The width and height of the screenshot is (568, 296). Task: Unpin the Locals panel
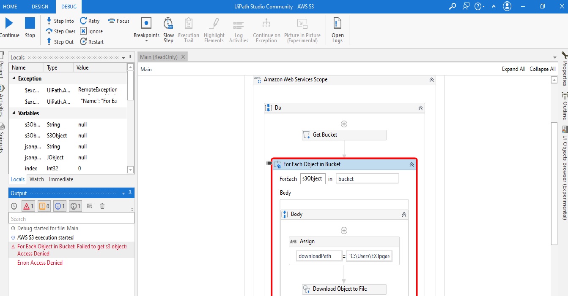(130, 57)
